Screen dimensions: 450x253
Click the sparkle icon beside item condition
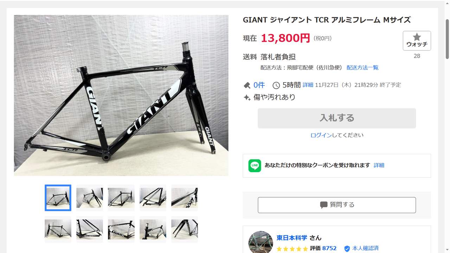tap(247, 98)
